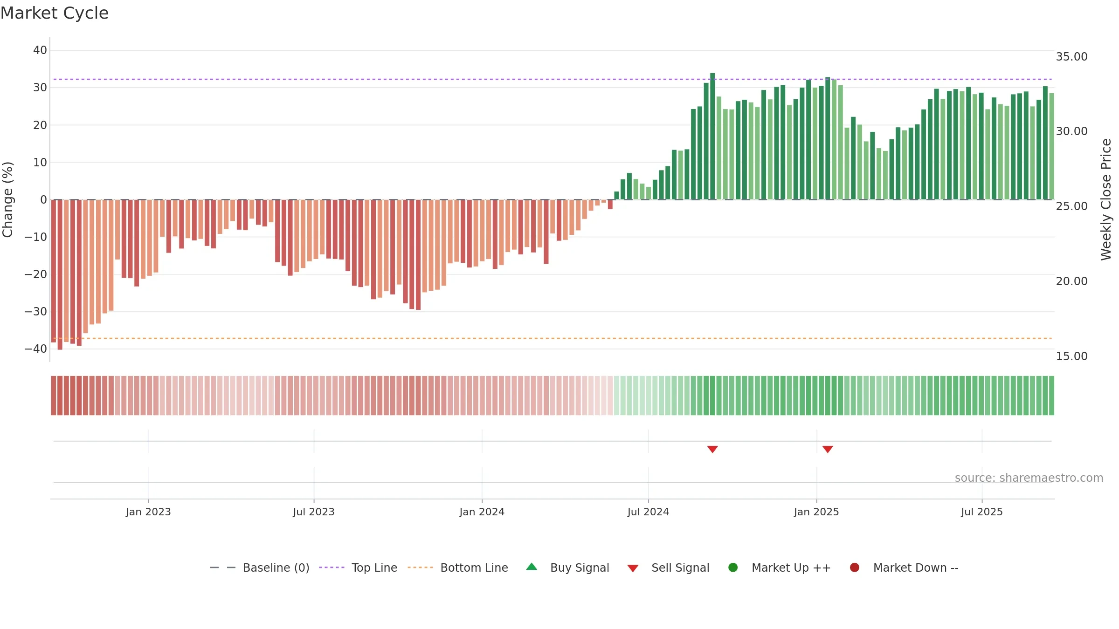Click the gray dashed Baseline legend swatch
The width and height of the screenshot is (1119, 629).
click(223, 567)
